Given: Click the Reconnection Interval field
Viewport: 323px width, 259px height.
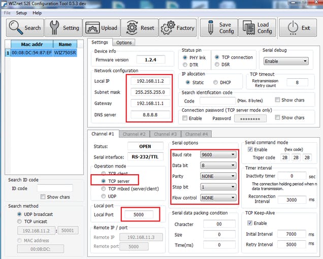Looking at the screenshot, I should tap(292, 200).
